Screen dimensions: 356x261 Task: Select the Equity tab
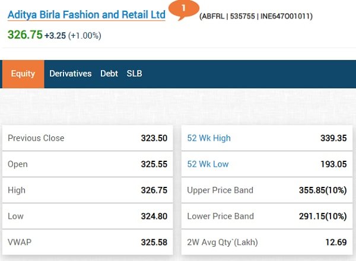click(23, 74)
